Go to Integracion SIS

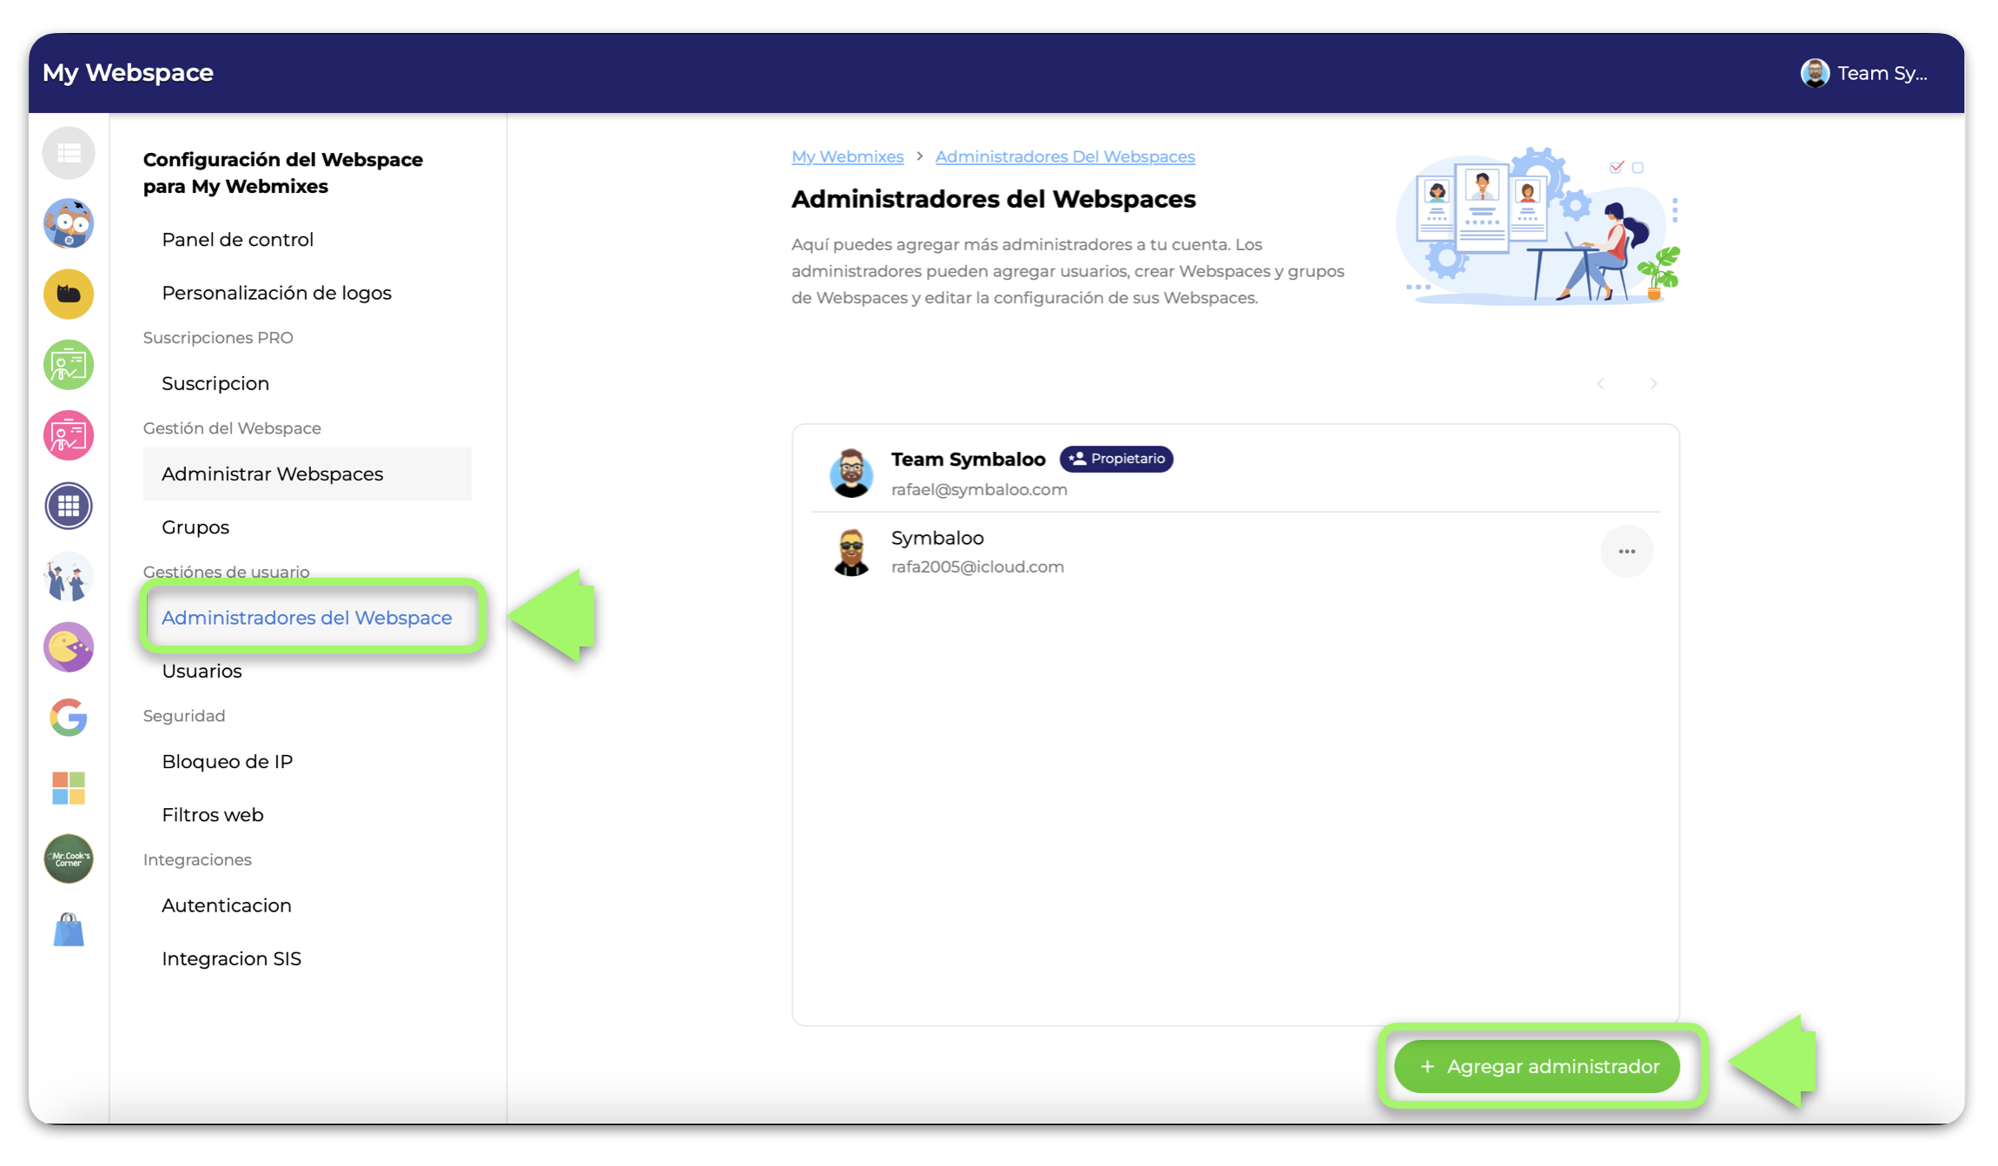[x=231, y=958]
